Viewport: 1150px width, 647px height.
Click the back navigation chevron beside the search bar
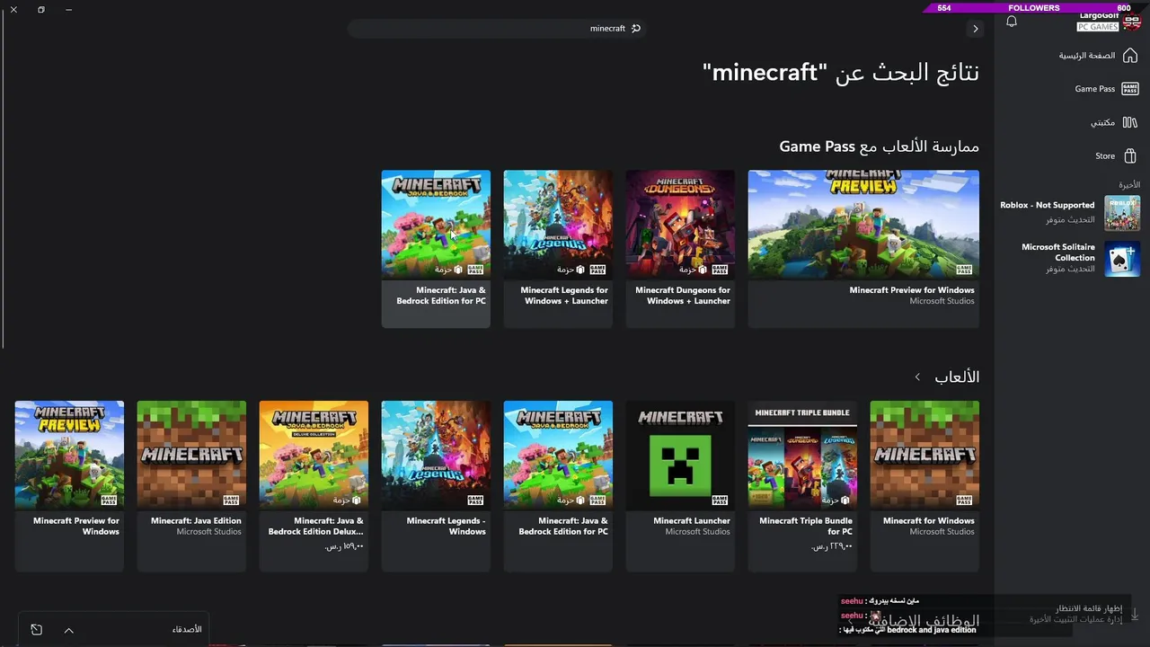[x=976, y=29]
